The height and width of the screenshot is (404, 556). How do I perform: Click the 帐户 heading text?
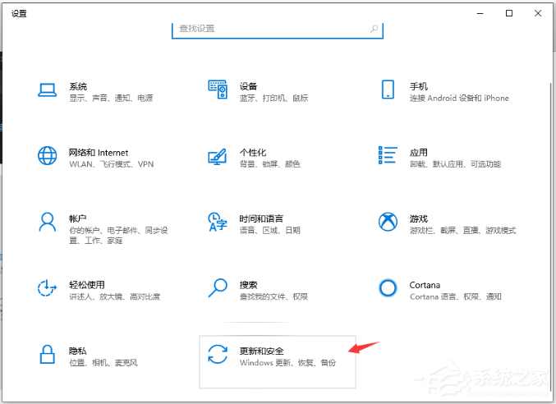[x=78, y=218]
